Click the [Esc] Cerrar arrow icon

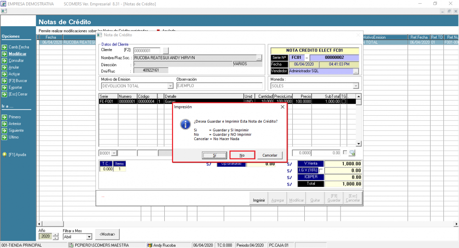[5, 94]
